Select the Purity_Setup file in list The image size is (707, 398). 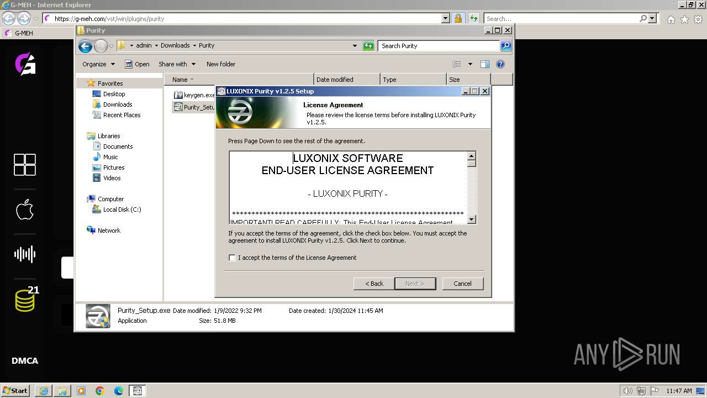coord(194,107)
